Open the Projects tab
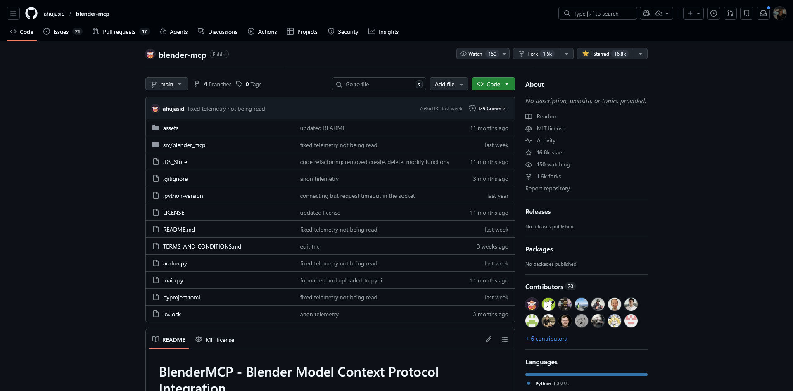Image resolution: width=793 pixels, height=391 pixels. click(x=302, y=32)
